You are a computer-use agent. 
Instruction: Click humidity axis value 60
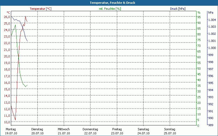pyautogui.click(x=199, y=57)
